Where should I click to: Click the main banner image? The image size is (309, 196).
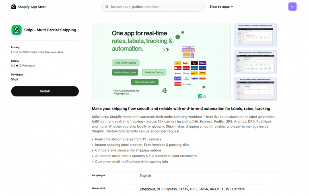click(161, 62)
